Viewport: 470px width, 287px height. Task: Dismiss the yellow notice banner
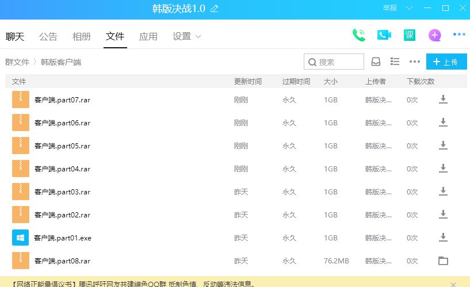453,284
